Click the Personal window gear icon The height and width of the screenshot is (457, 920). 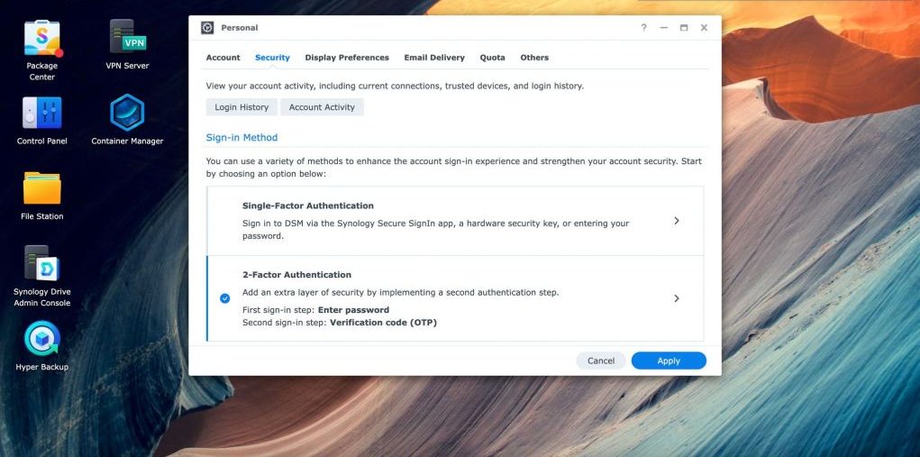(x=207, y=28)
